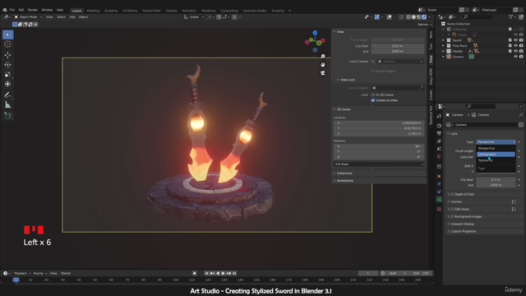
Task: Switch to the Geometry Nodes workspace tab
Action: pos(255,11)
